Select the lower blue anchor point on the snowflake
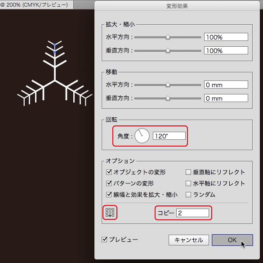This screenshot has width=263, height=263. click(55, 53)
